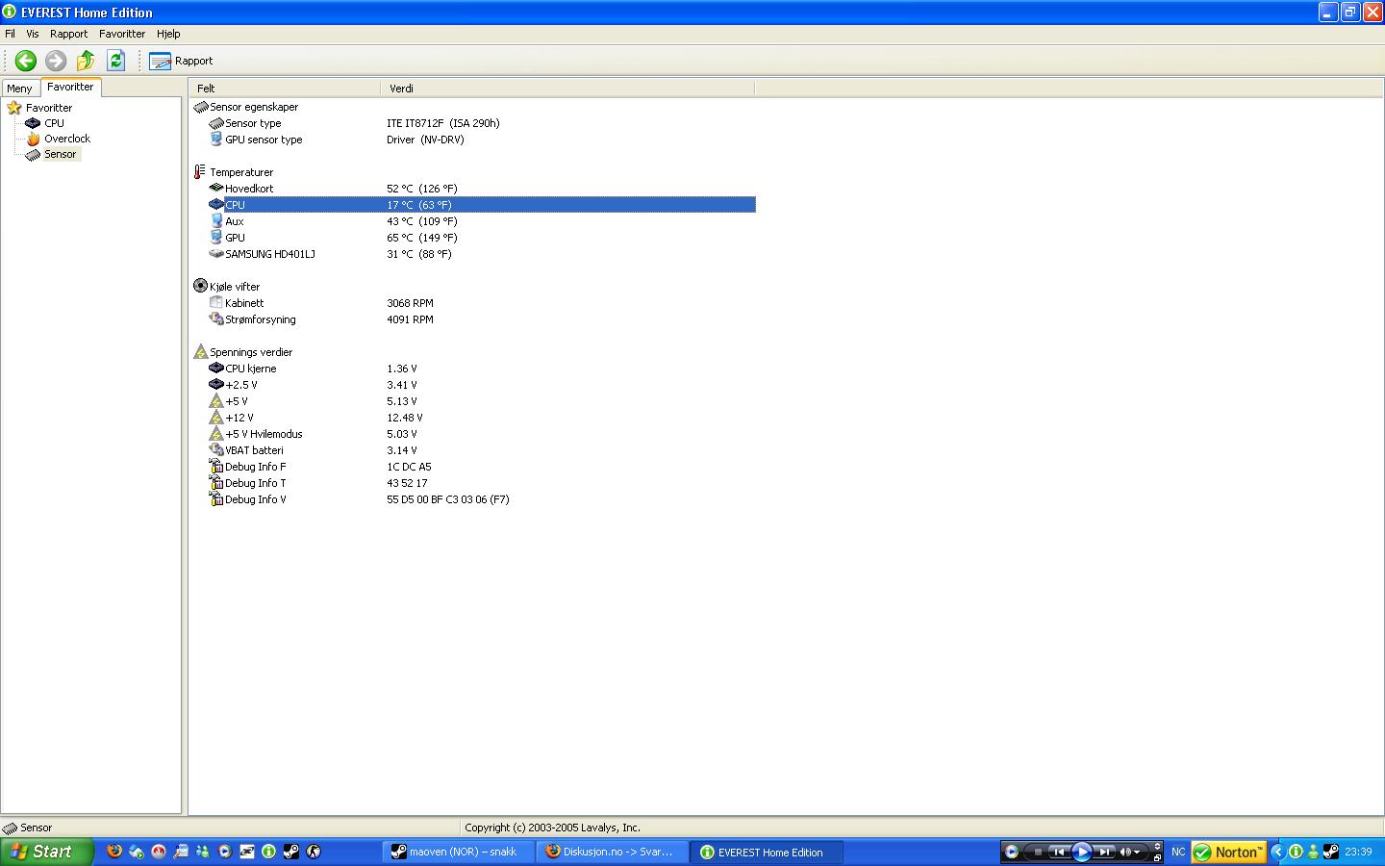Click the Overclock flame icon
The height and width of the screenshot is (866, 1385).
point(33,139)
